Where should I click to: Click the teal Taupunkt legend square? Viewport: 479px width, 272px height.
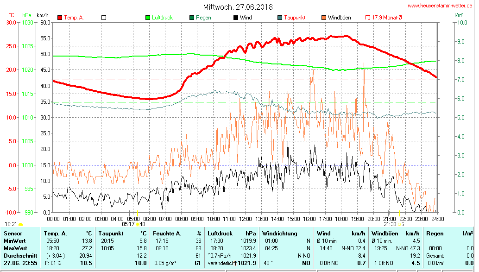280,18
